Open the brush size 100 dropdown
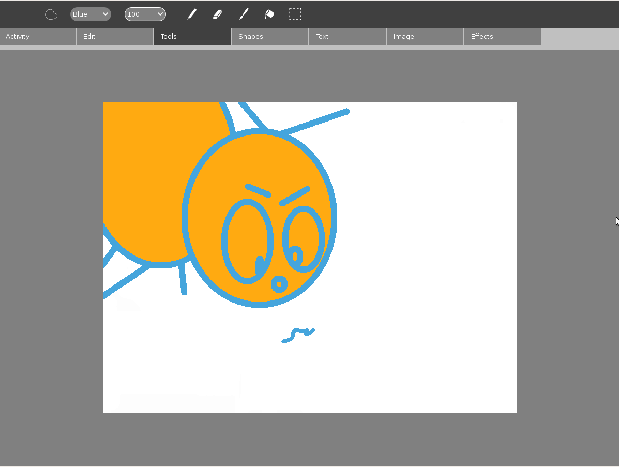The image size is (619, 467). click(145, 14)
